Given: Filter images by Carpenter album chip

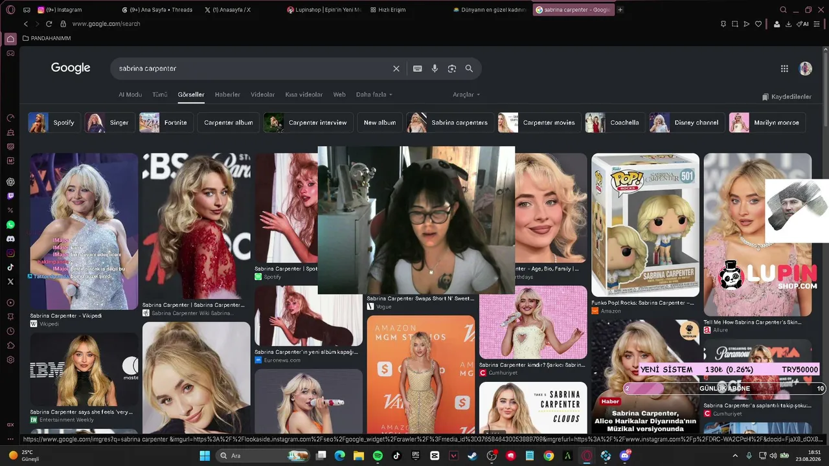Looking at the screenshot, I should (229, 122).
